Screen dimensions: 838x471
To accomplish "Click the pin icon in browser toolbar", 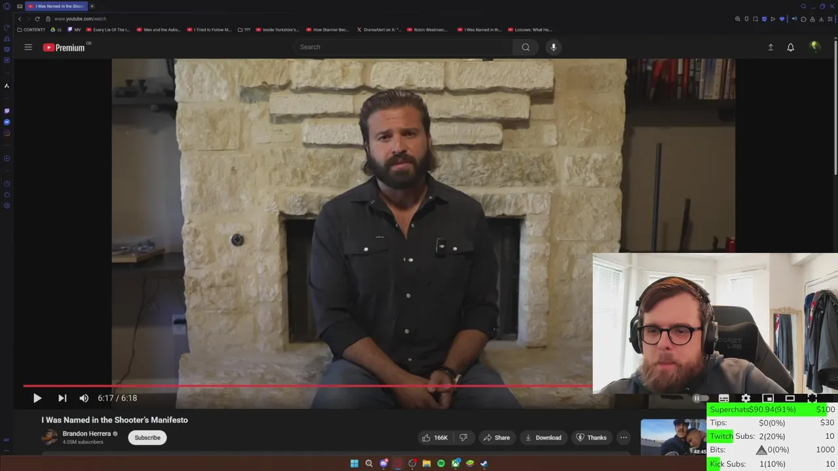I will pyautogui.click(x=746, y=19).
